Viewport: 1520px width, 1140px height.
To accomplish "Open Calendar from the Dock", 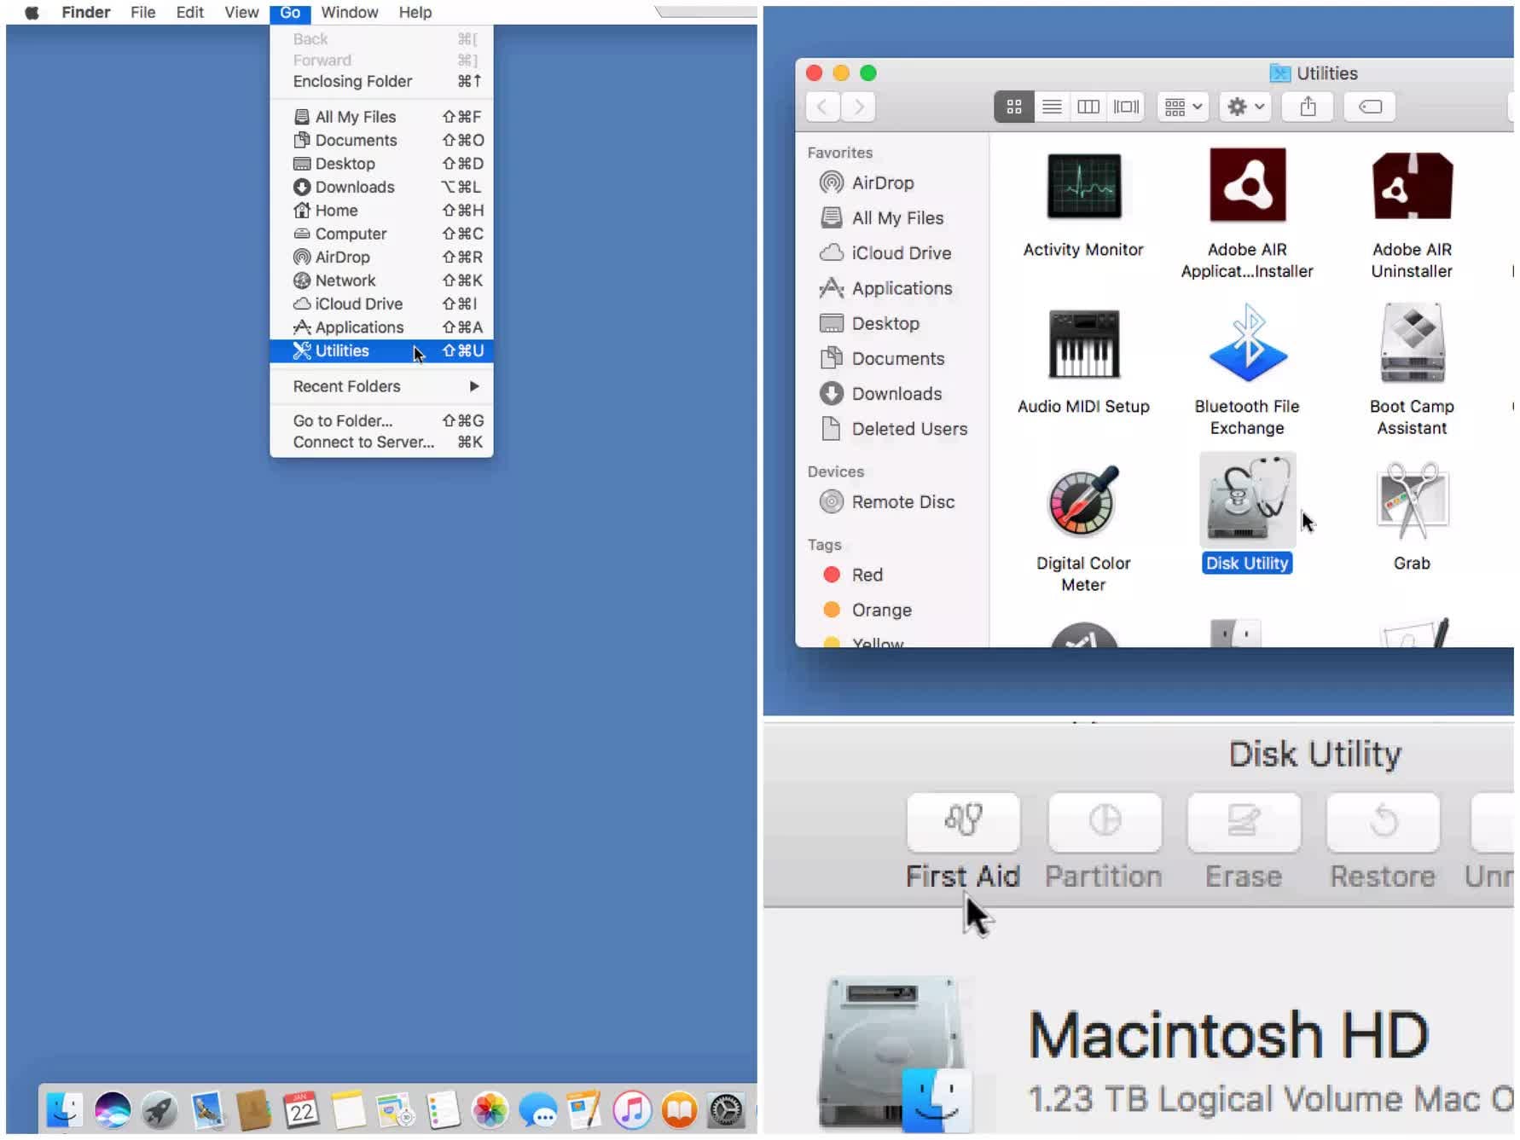I will [x=302, y=1109].
